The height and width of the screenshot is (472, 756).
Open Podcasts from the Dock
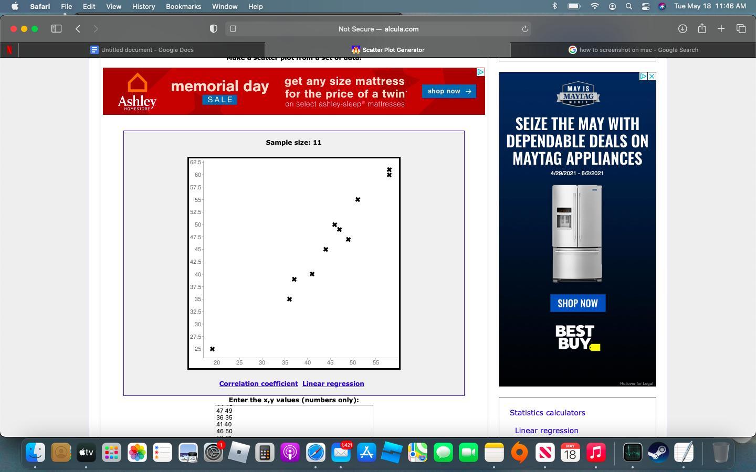tap(290, 452)
